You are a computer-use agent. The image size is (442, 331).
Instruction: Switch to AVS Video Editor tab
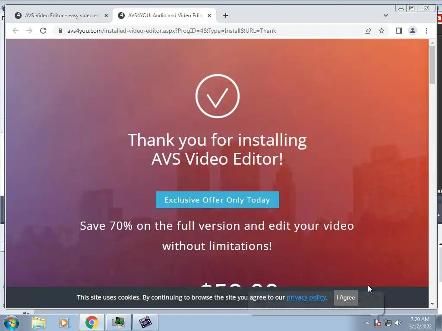pyautogui.click(x=58, y=16)
